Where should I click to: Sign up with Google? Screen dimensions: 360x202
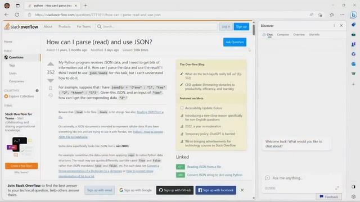tap(136, 190)
